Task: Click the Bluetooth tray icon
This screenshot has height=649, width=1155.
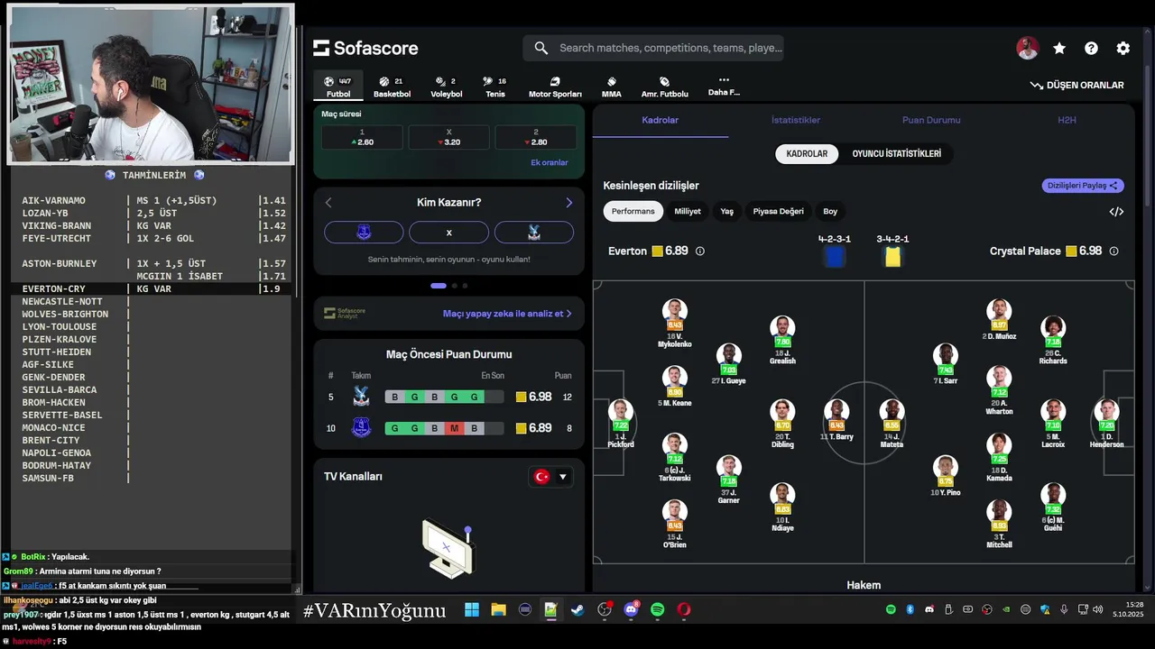Action: point(910,610)
